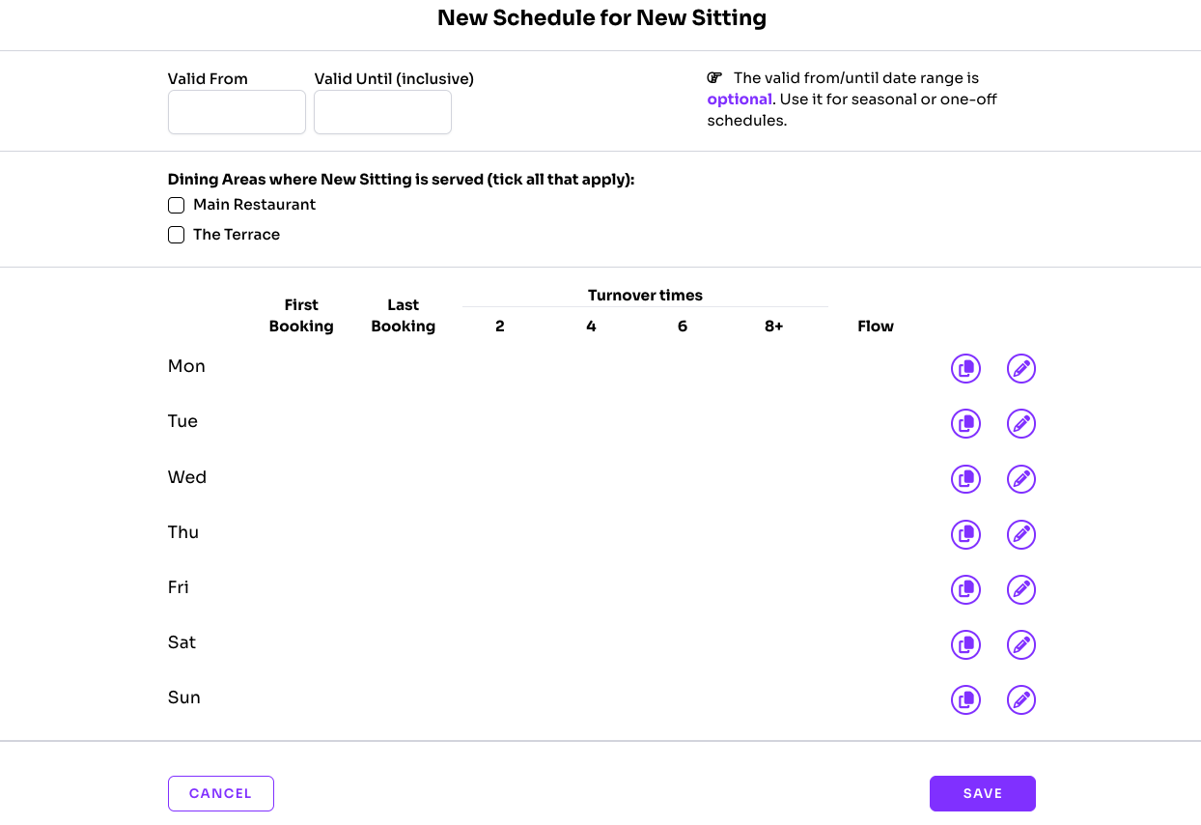The width and height of the screenshot is (1201, 825).
Task: Copy the Wednesday schedule row
Action: (x=965, y=479)
